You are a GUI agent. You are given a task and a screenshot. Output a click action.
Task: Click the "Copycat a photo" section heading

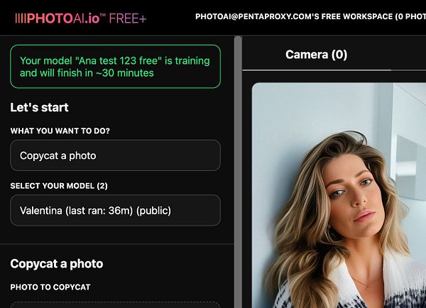coord(57,264)
